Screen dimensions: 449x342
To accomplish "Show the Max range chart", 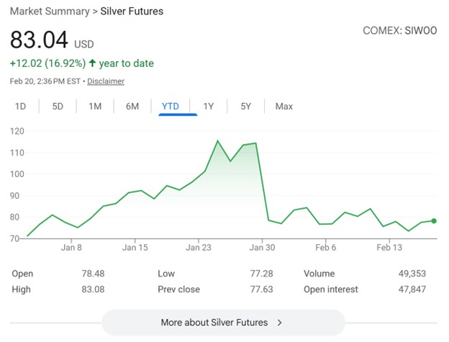I will 284,107.
